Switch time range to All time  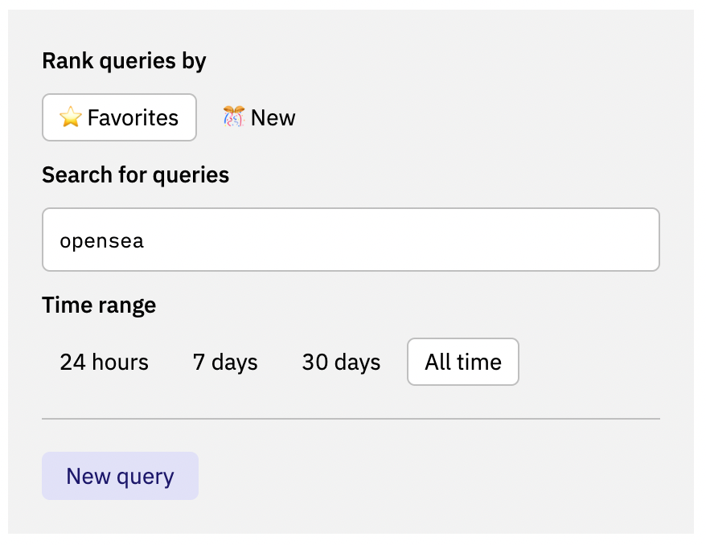coord(463,363)
